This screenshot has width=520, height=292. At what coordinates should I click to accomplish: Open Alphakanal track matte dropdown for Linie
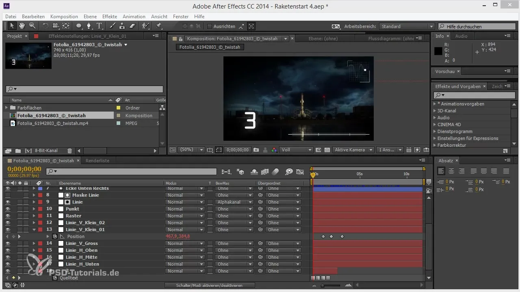point(234,202)
